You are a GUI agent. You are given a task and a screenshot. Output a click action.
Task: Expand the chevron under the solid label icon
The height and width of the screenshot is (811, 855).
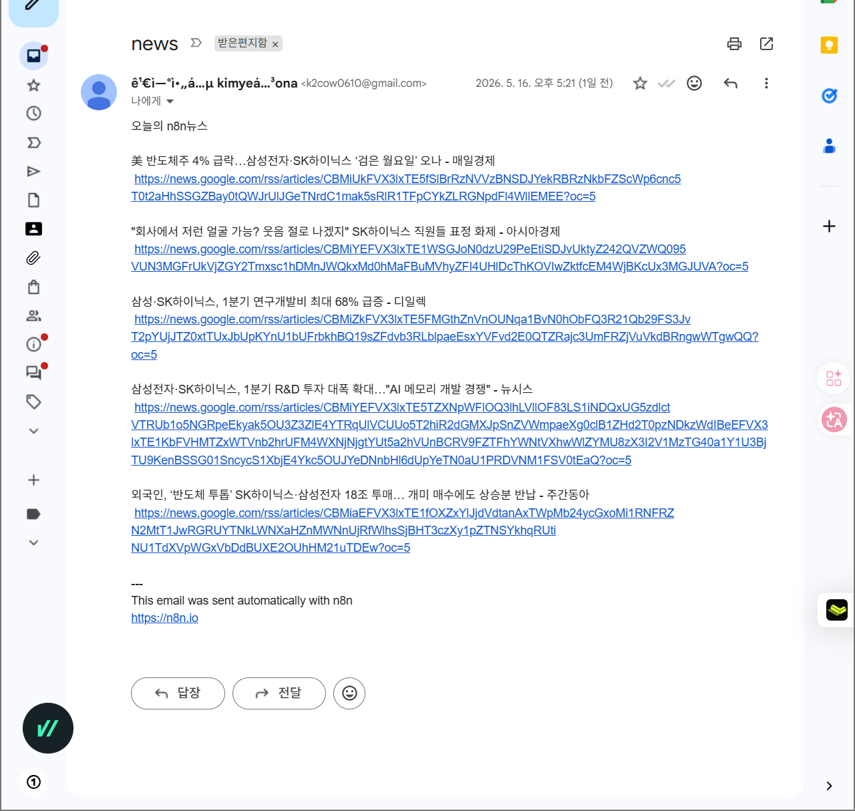pyautogui.click(x=34, y=543)
